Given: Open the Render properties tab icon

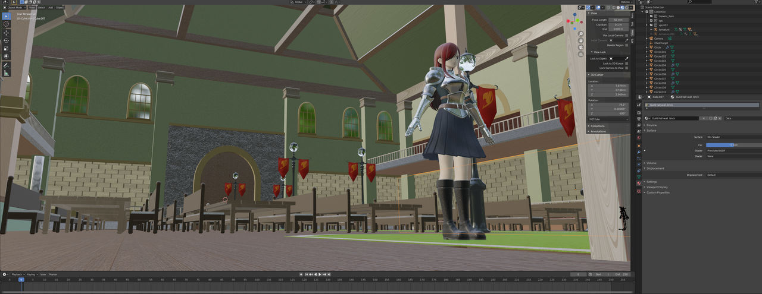Looking at the screenshot, I should pyautogui.click(x=639, y=112).
